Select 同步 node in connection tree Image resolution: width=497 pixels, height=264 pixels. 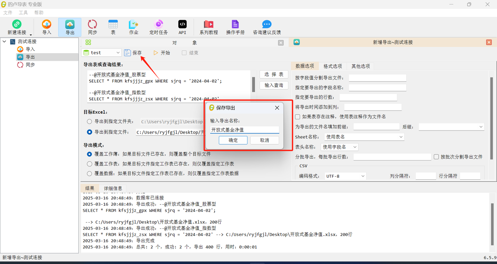pos(30,65)
